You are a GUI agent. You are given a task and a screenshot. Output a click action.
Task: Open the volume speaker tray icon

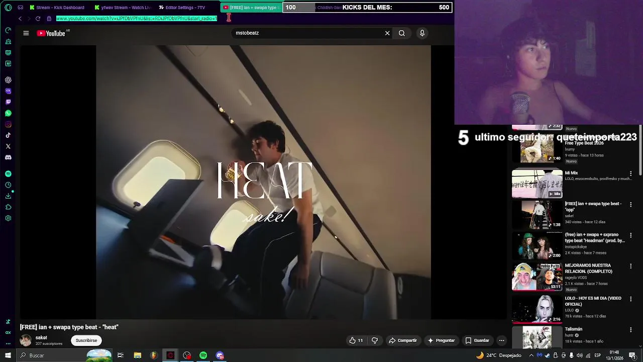(580, 355)
